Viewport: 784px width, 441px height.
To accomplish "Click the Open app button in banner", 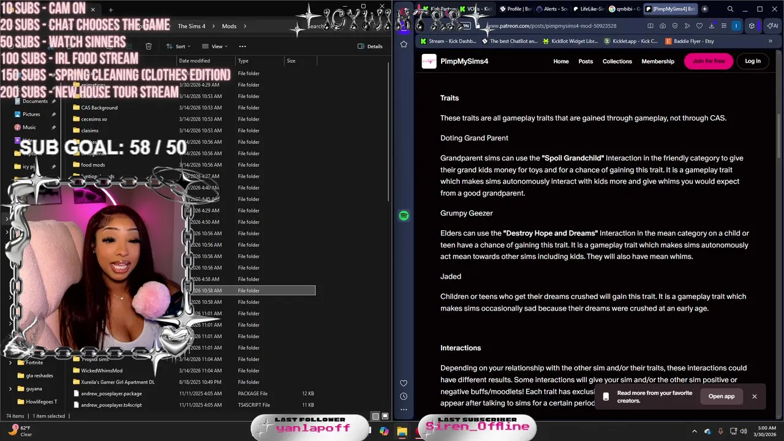I will pyautogui.click(x=722, y=396).
